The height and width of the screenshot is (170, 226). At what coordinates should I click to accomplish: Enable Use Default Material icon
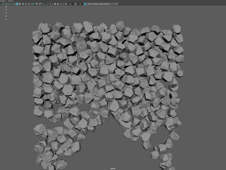(20, 4)
